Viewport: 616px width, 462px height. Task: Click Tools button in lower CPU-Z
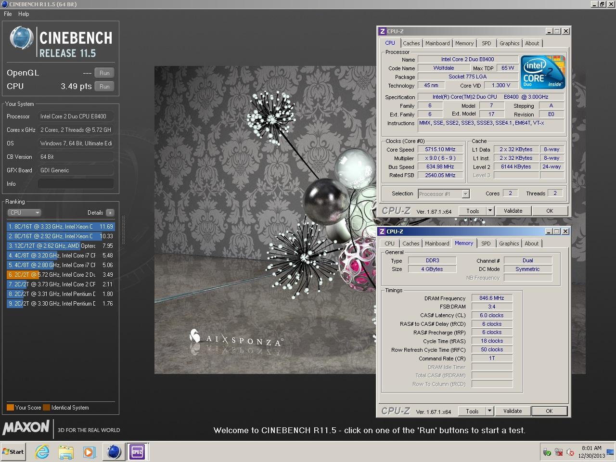click(x=472, y=411)
